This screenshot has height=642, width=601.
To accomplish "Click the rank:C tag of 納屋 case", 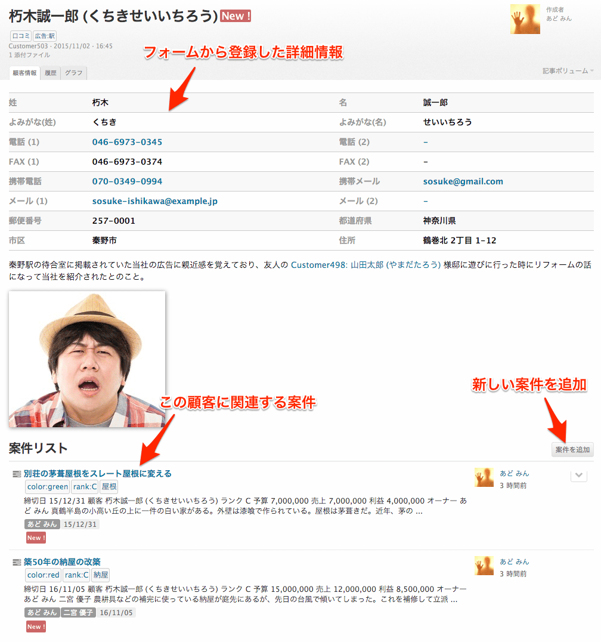I will 76,575.
